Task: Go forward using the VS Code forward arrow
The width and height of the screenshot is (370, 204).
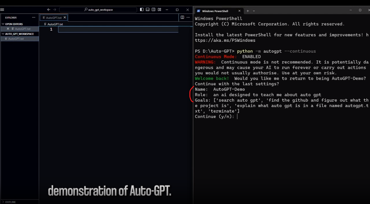Action: 55,9
